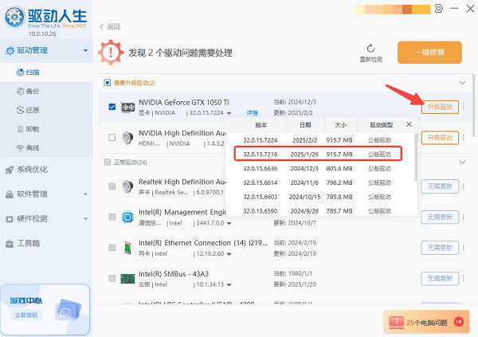
Task: Select 离线 in the sidebar
Action: 46,148
